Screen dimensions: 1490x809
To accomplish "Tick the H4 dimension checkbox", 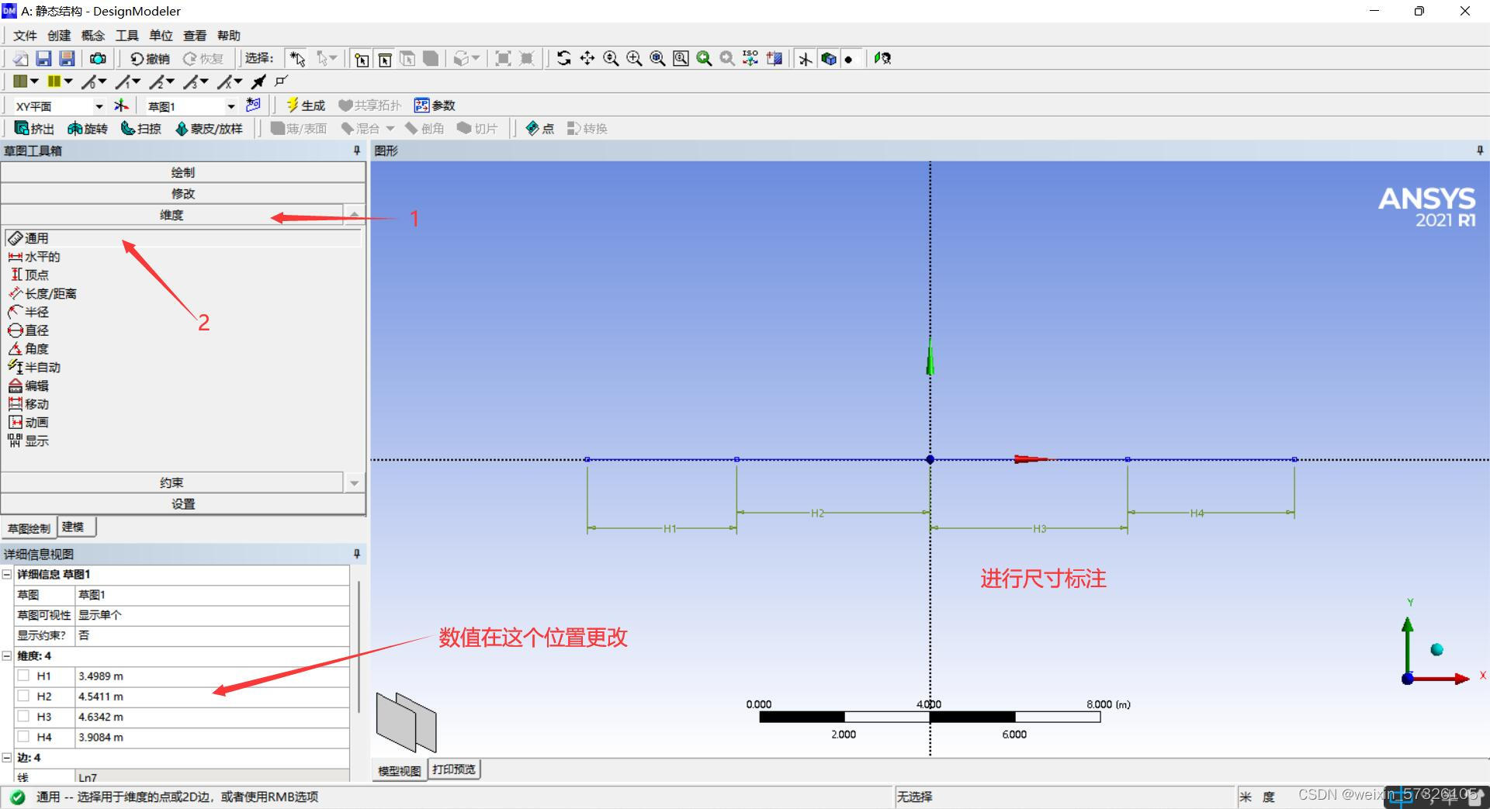I will tap(23, 736).
